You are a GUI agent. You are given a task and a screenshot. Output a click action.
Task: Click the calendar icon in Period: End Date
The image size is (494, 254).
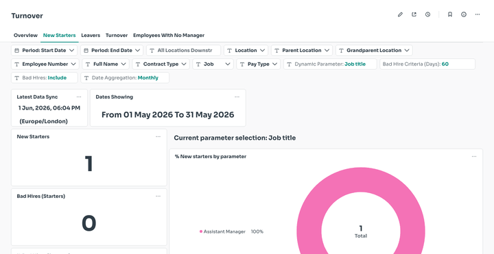(86, 50)
